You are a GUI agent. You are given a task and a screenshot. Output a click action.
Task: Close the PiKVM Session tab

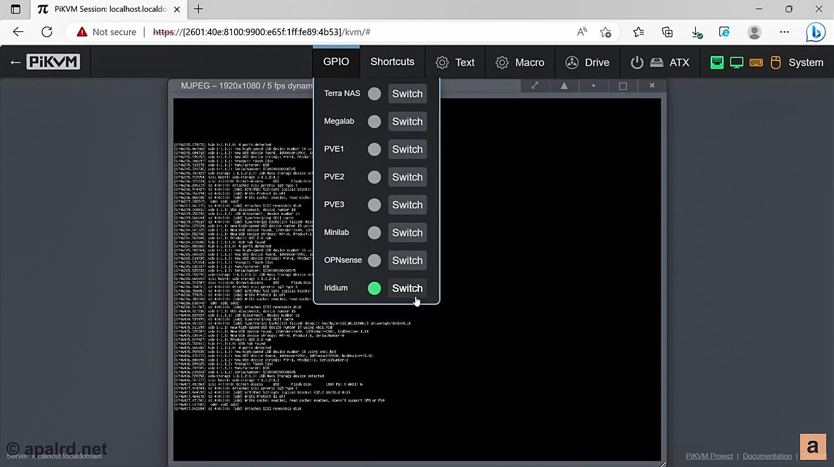click(178, 9)
